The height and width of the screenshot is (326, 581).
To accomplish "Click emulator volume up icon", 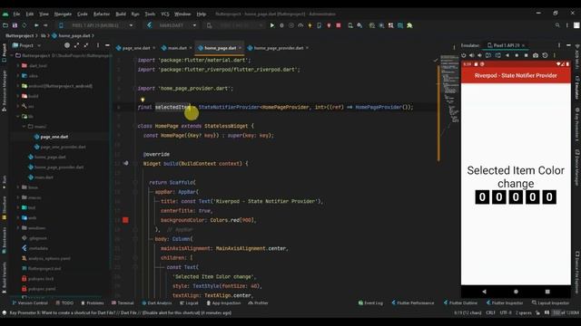I will 472,55.
